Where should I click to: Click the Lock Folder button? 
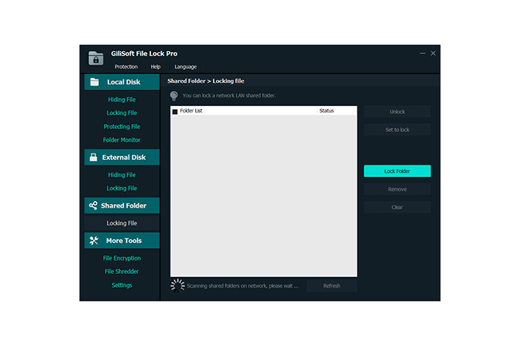[397, 171]
